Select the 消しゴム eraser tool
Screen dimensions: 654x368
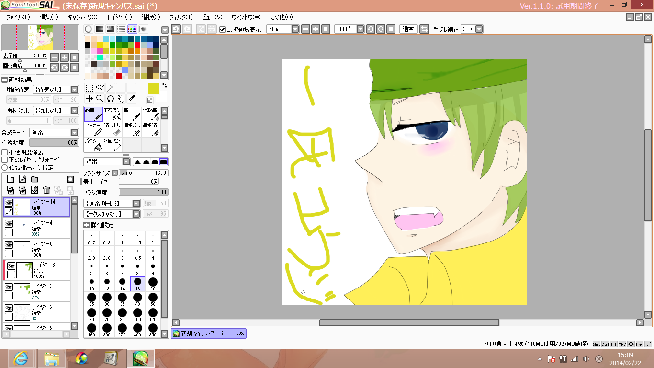[x=113, y=130]
